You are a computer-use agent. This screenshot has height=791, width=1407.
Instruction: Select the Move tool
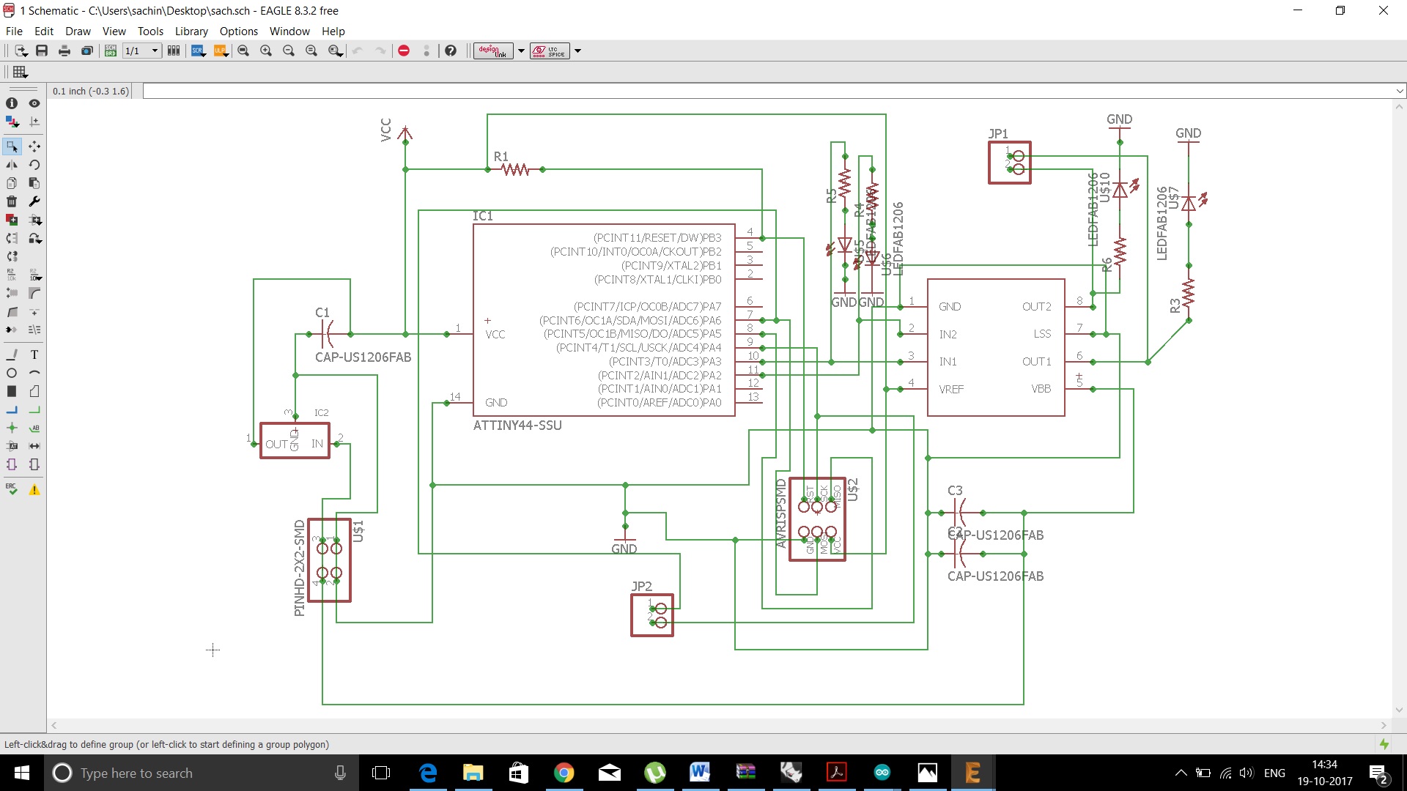[34, 146]
